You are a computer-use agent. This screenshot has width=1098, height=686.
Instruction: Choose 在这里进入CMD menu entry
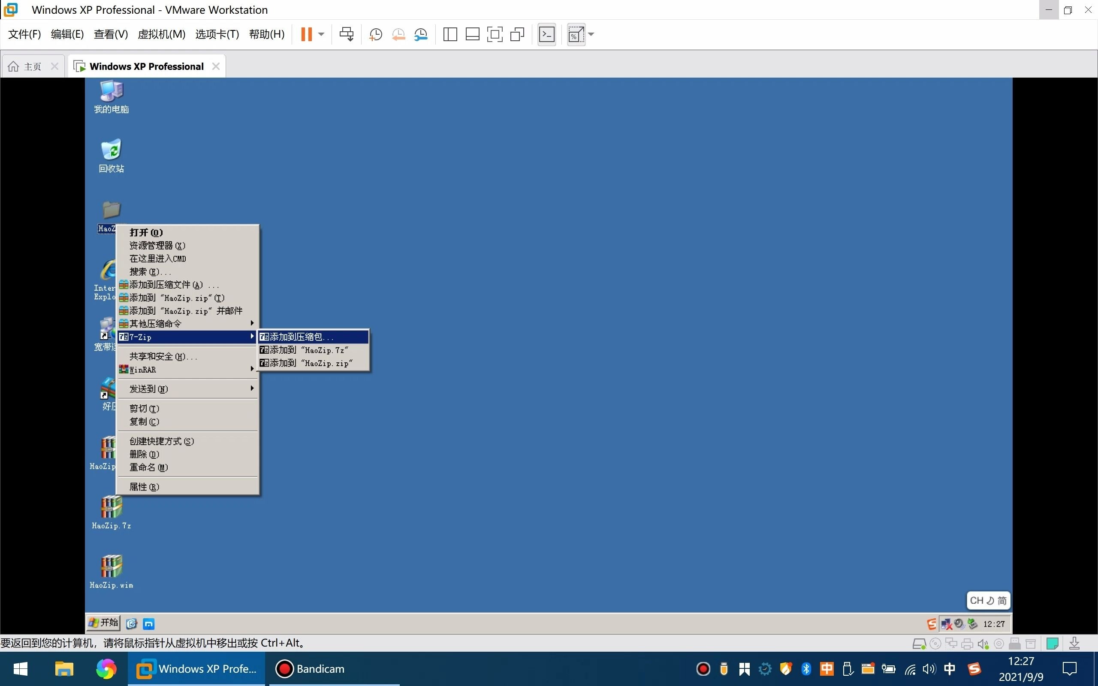188,259
